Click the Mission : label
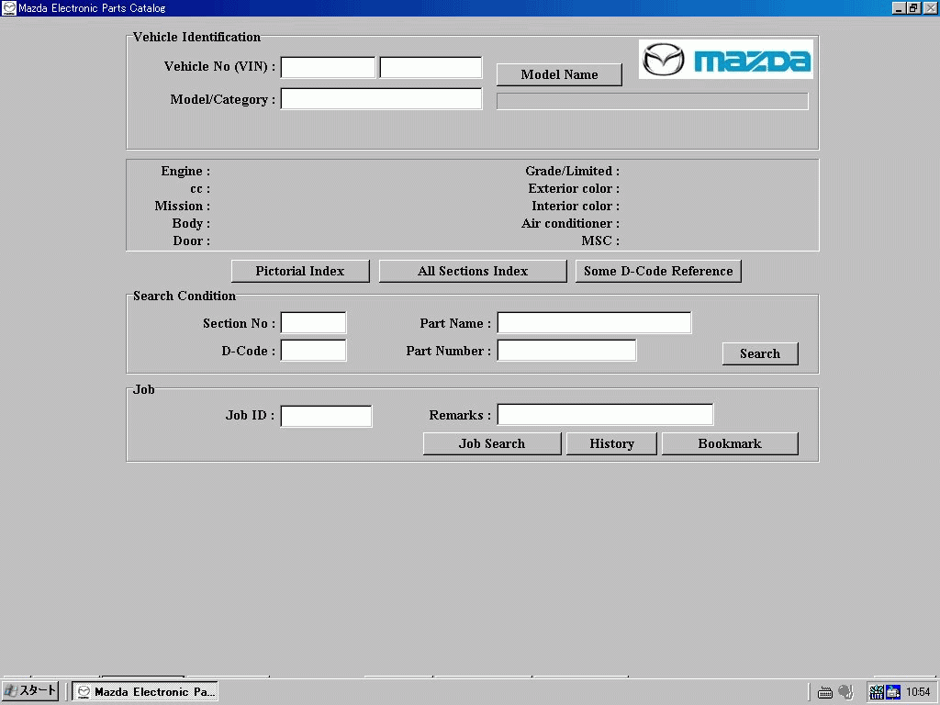Screen dimensions: 940x705 pyautogui.click(x=183, y=206)
